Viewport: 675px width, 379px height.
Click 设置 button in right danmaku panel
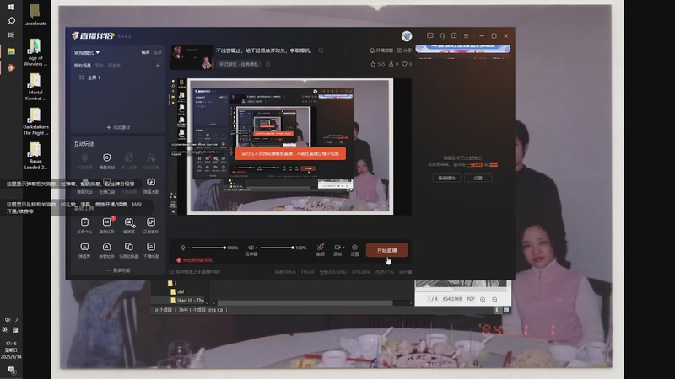click(478, 178)
